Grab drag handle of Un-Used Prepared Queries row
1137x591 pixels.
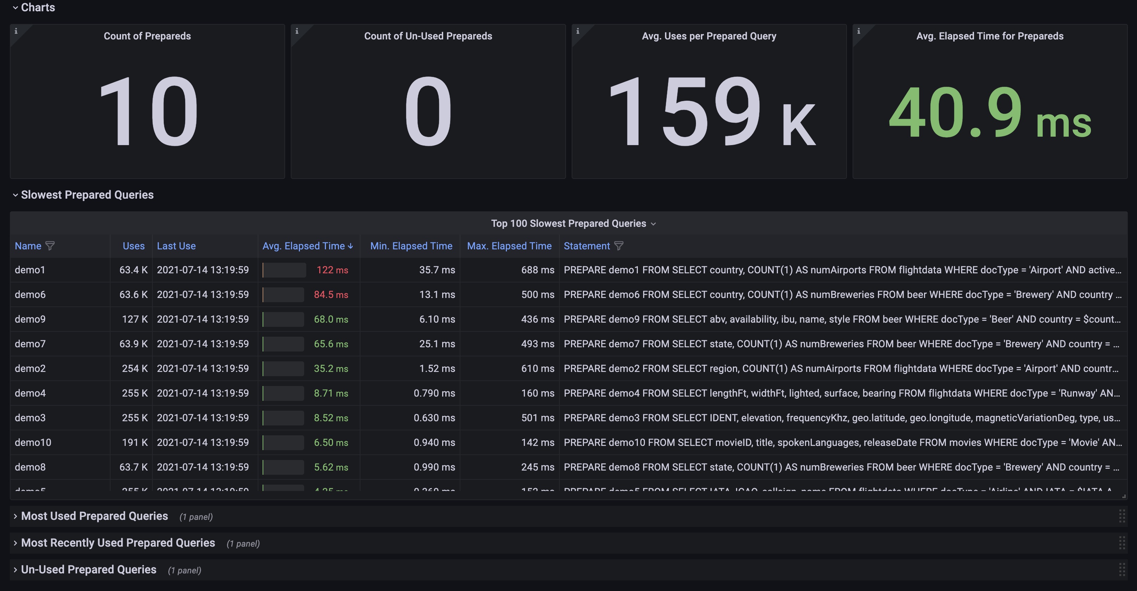tap(1122, 570)
